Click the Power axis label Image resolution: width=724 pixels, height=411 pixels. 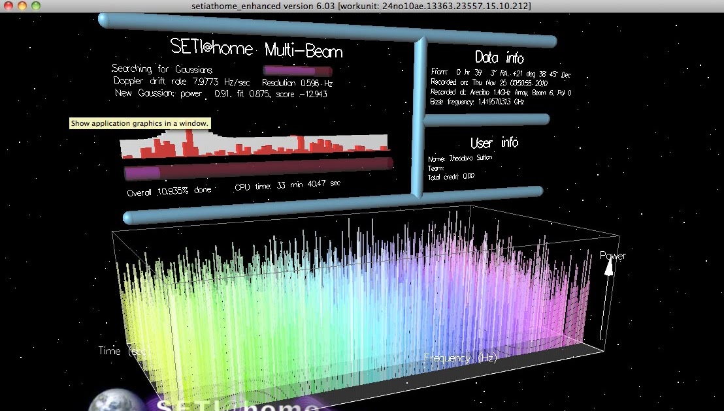[613, 256]
